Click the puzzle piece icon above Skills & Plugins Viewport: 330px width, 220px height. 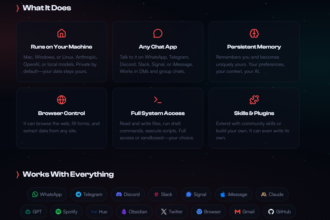click(x=254, y=100)
